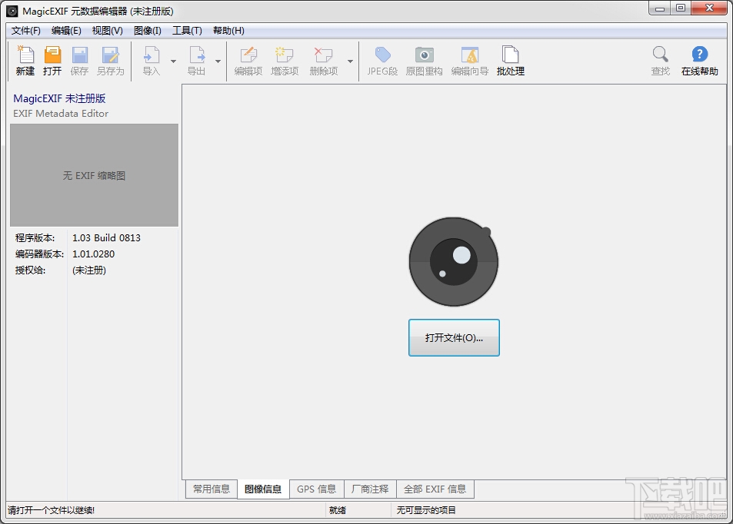Open the 图像(I) menu
The width and height of the screenshot is (733, 524).
(x=148, y=31)
